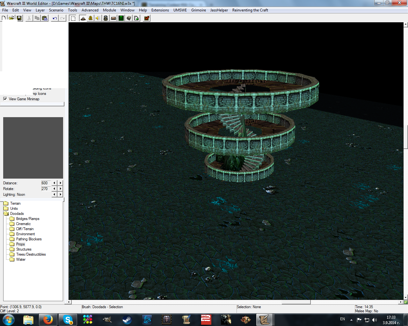The width and height of the screenshot is (408, 326).
Task: Open the Layer menu
Action: point(40,10)
